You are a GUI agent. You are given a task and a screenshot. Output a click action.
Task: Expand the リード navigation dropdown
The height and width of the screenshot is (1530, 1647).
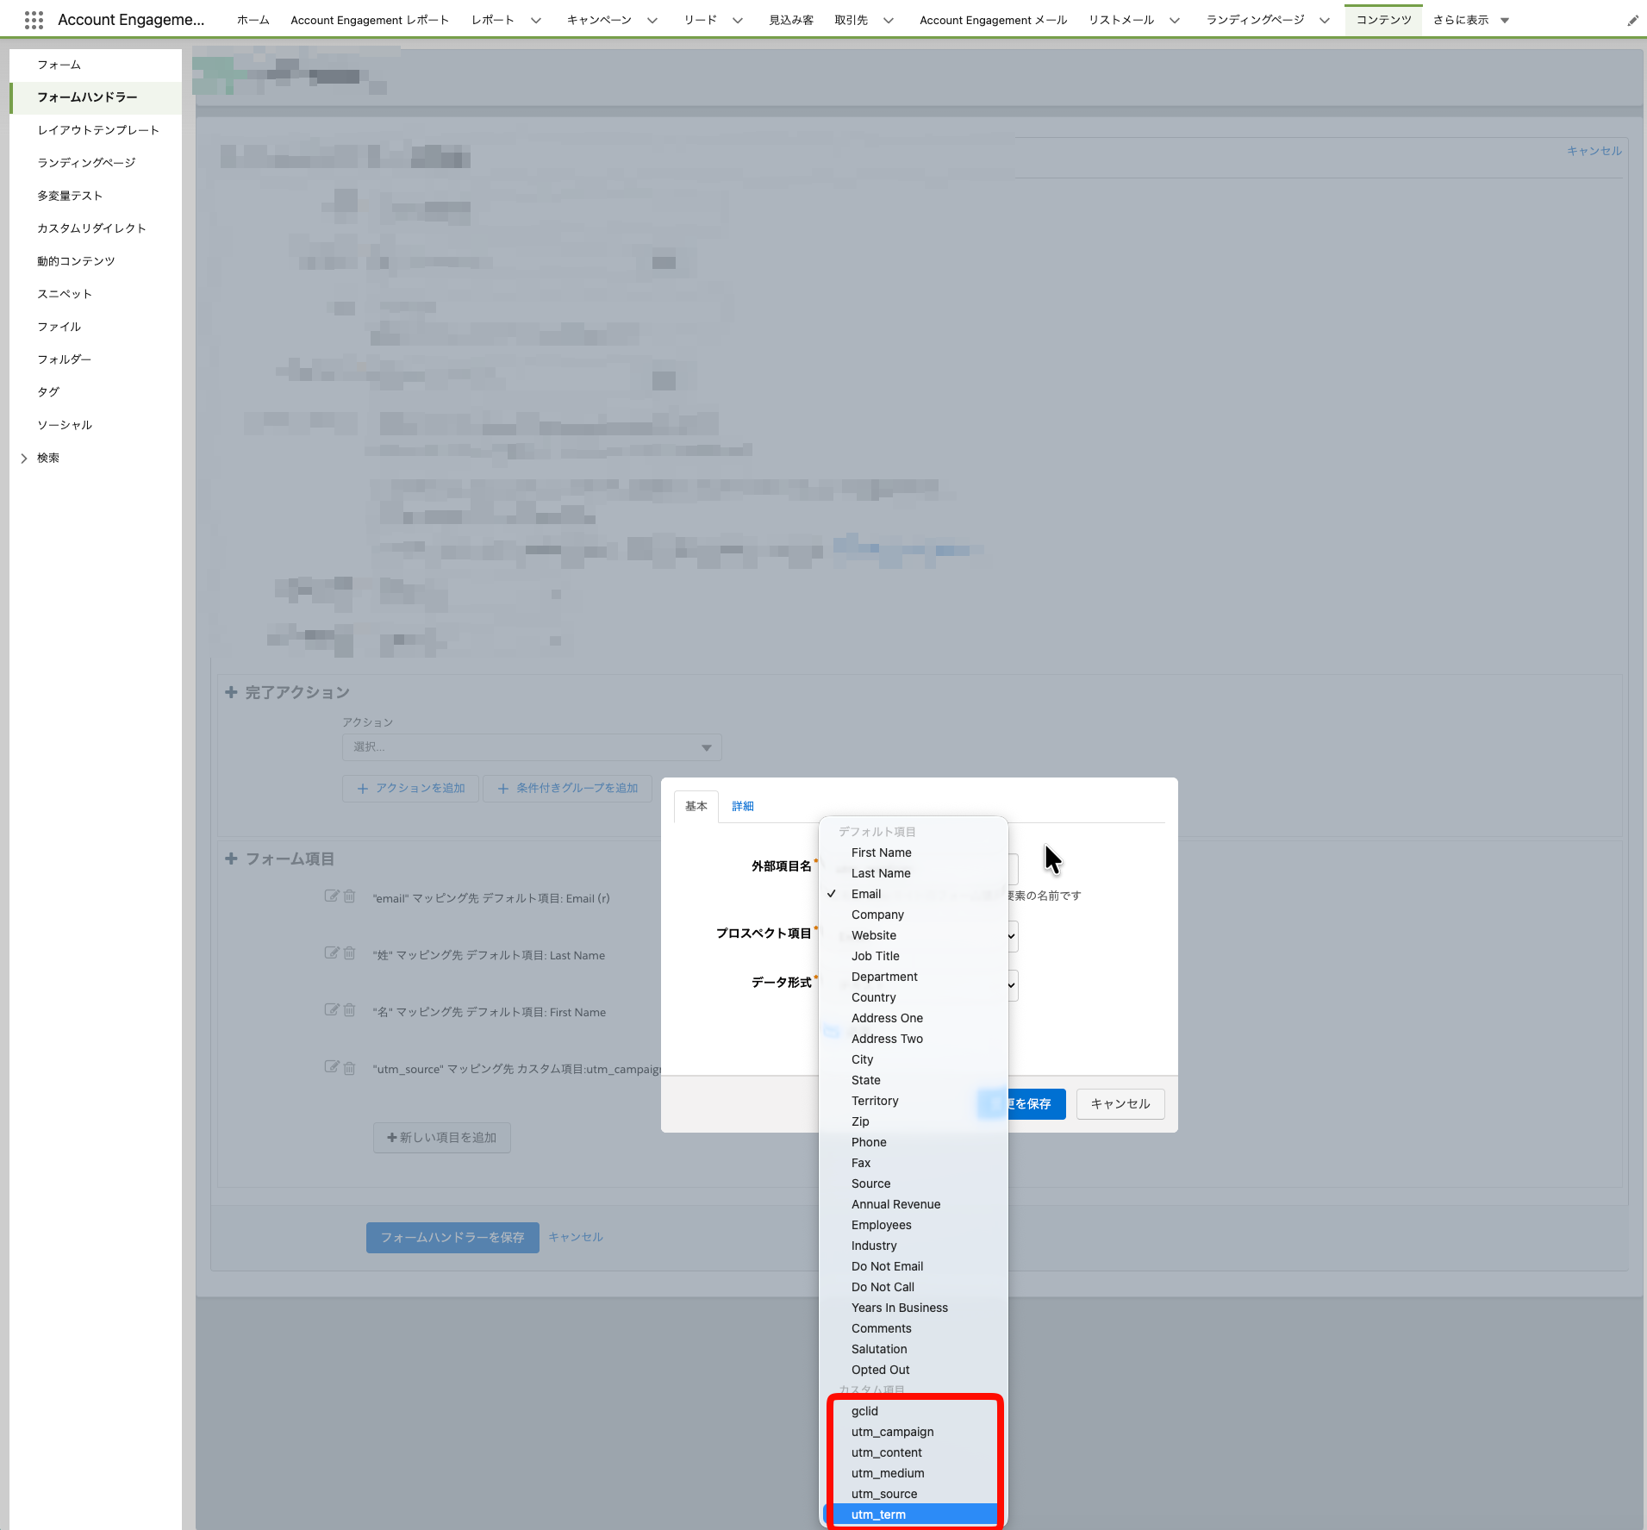click(738, 21)
